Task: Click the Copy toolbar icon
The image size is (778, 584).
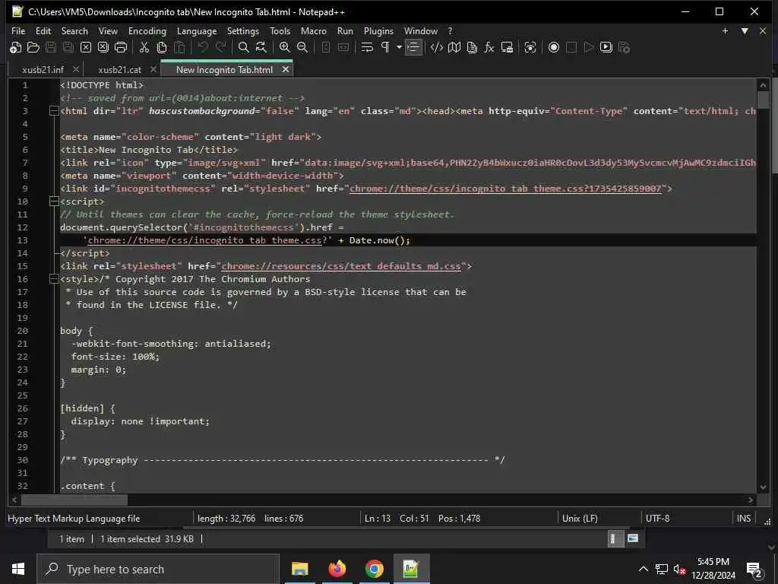Action: 162,48
